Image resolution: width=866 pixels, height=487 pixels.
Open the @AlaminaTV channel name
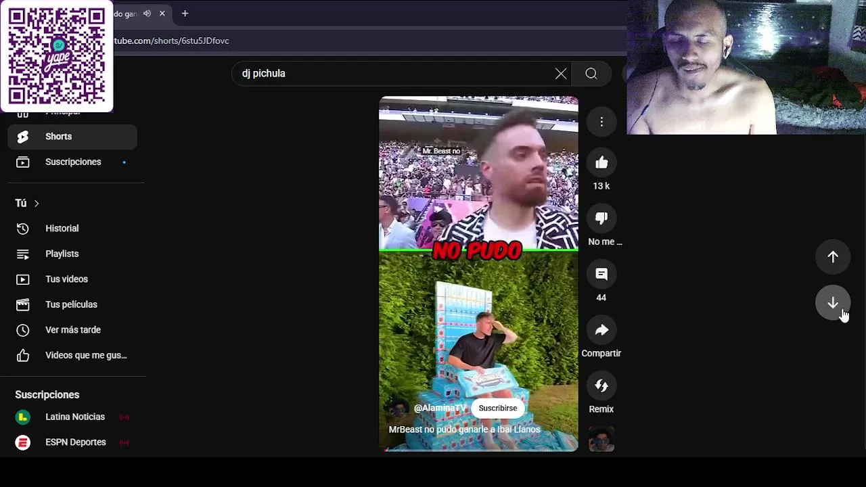440,409
